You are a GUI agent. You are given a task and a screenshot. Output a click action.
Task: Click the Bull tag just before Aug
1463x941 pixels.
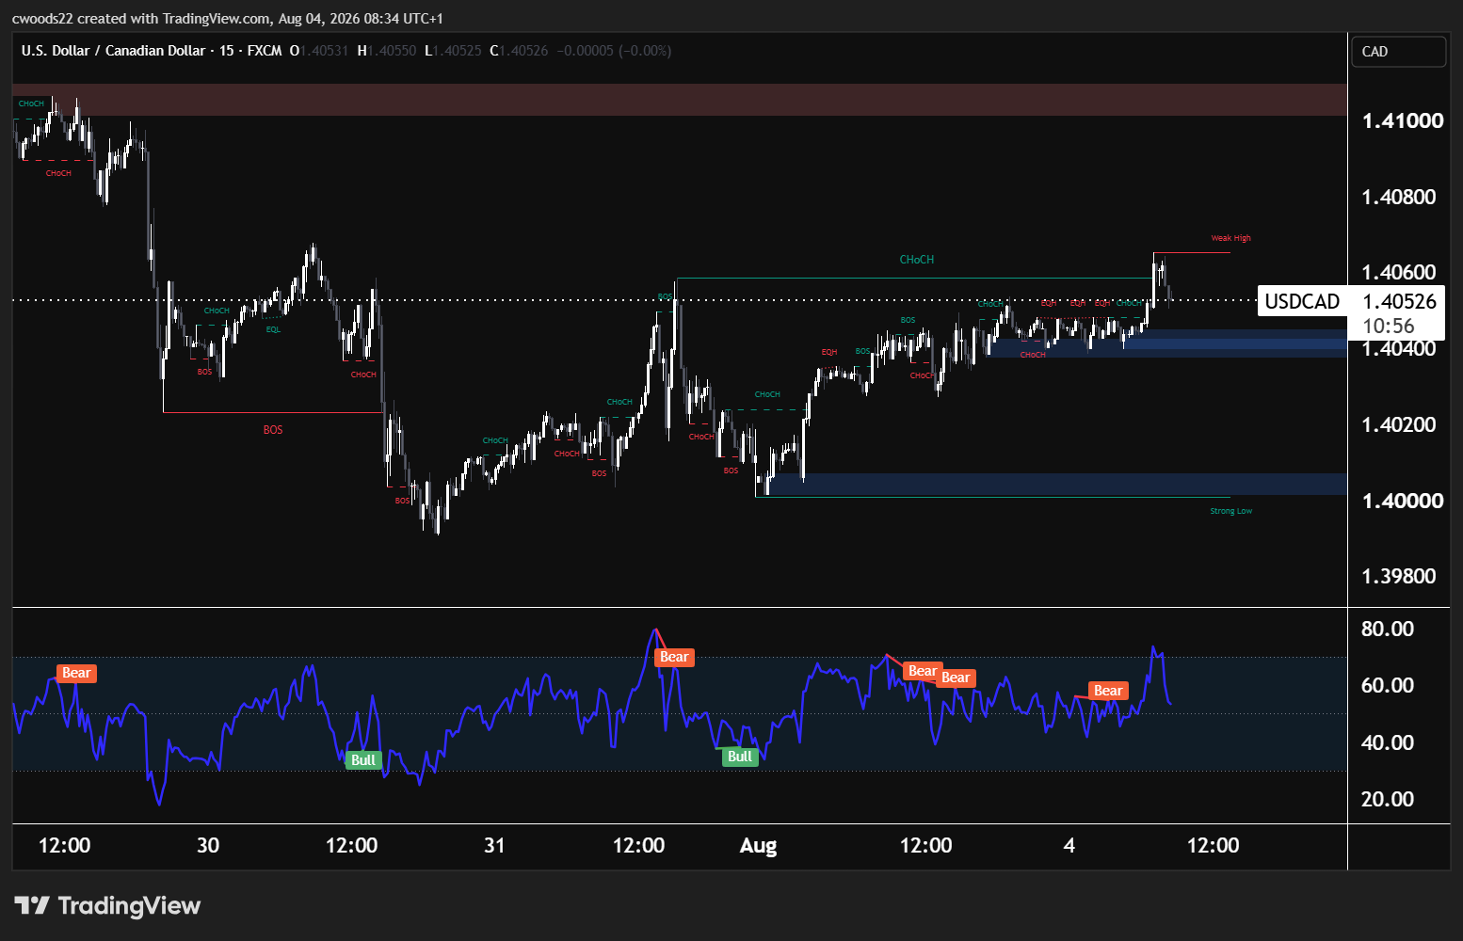coord(740,757)
